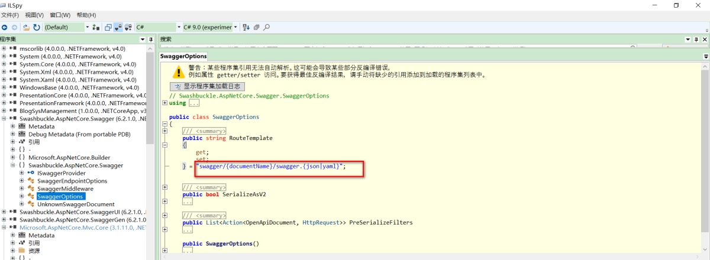Open an assembly with folder icon

27,27
